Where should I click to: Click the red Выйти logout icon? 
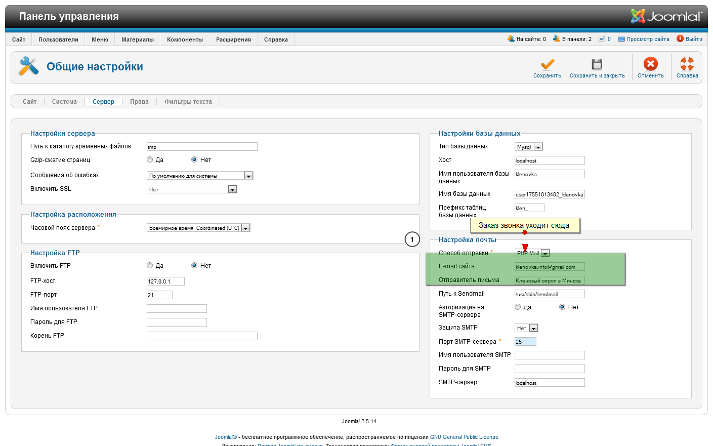(x=680, y=39)
